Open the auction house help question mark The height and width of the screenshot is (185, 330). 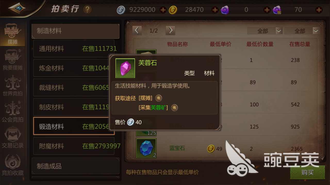coord(87,10)
